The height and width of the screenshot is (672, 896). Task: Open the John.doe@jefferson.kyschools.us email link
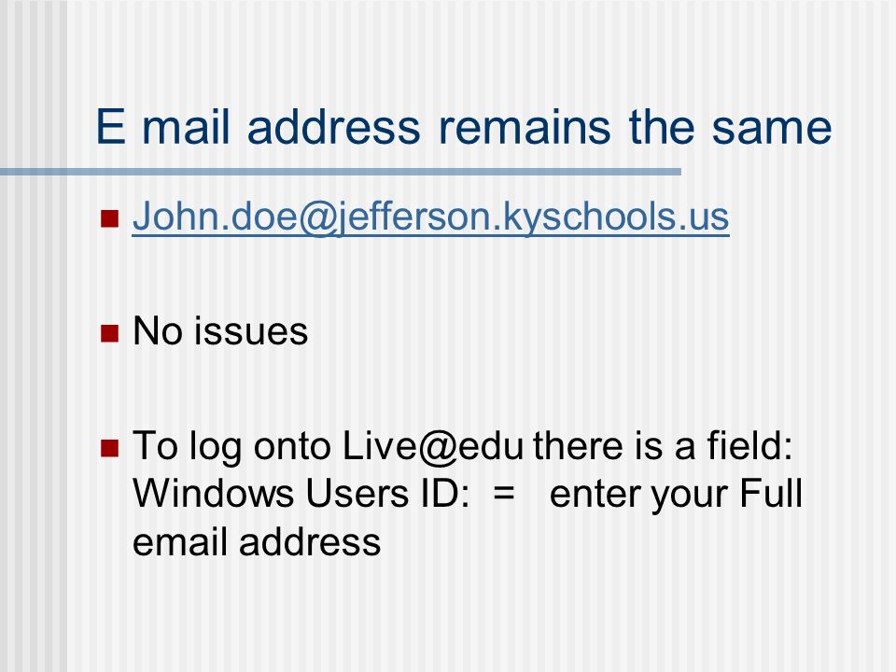pyautogui.click(x=431, y=217)
